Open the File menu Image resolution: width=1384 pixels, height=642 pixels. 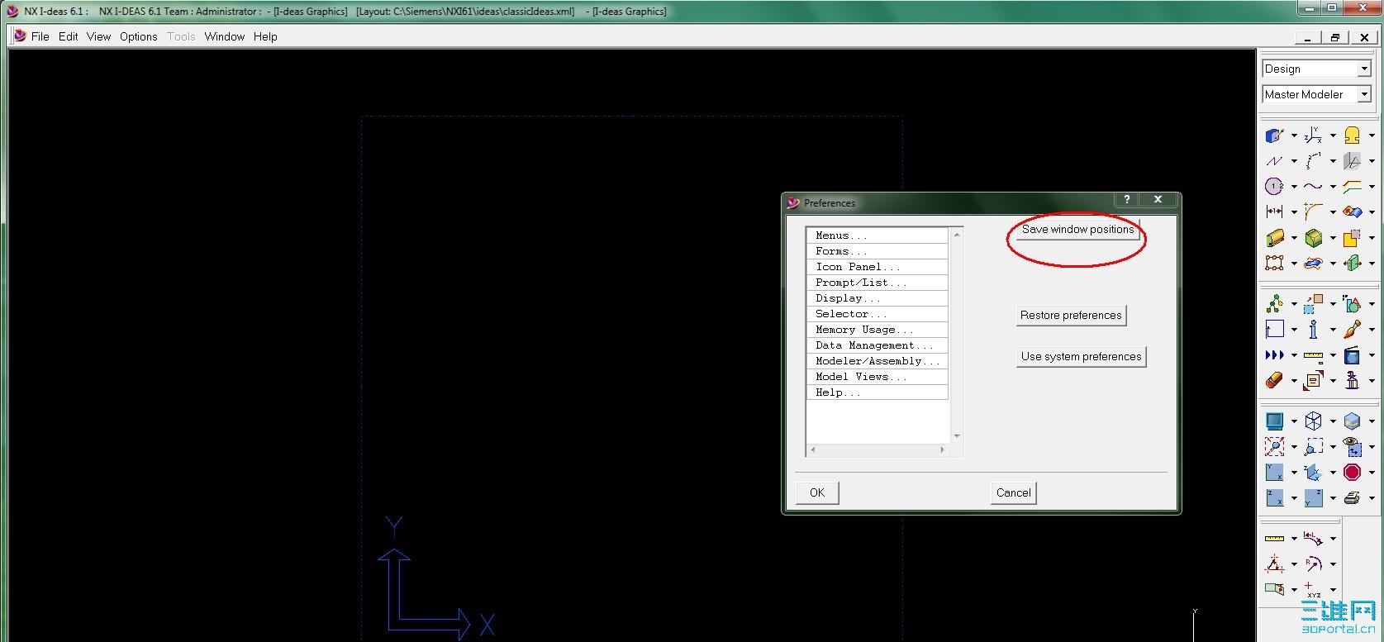pos(40,36)
